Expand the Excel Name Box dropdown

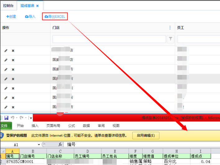point(39,145)
